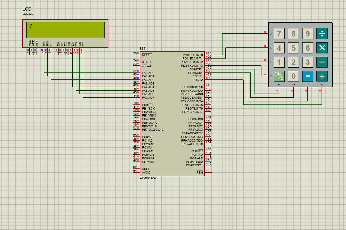Image resolution: width=346 pixels, height=230 pixels.
Task: Select the AREF pin label
Action: coord(146,169)
